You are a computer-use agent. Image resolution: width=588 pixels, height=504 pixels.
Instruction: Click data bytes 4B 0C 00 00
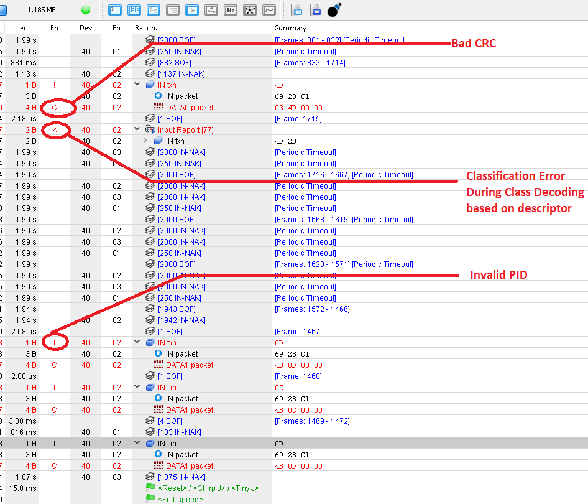point(298,410)
